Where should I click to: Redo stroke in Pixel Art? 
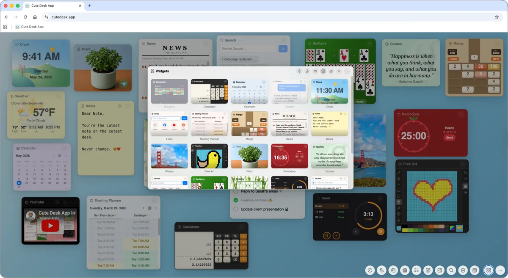[465, 179]
